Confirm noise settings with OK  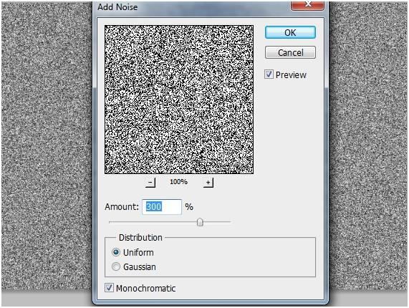pos(290,32)
